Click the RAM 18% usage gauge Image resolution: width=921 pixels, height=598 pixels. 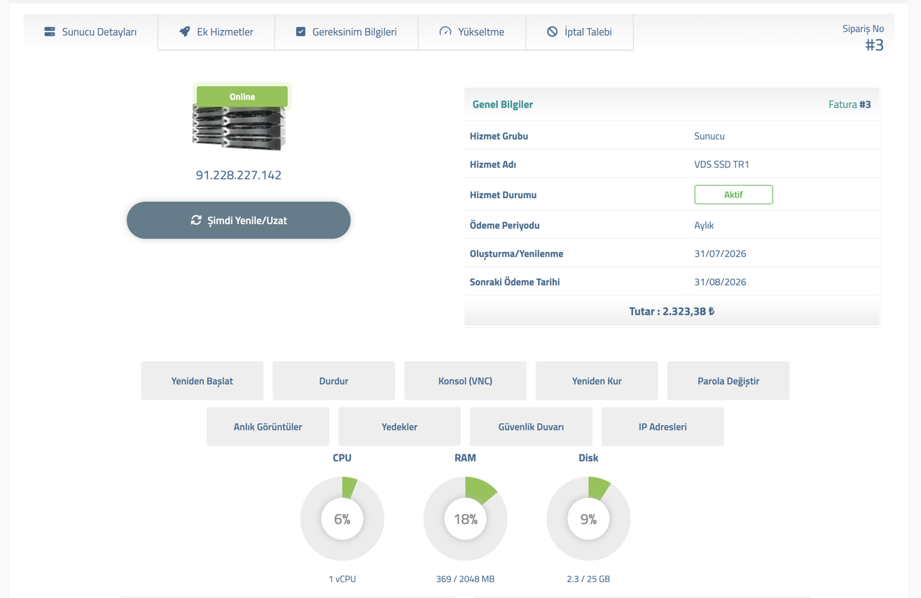(x=466, y=519)
